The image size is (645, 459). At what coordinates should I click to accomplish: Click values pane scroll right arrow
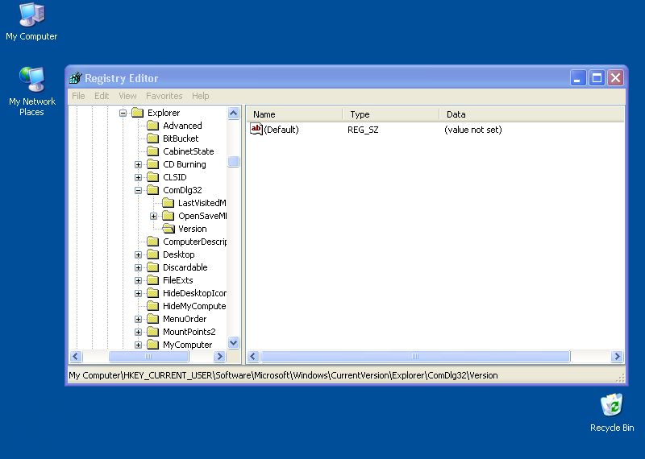click(617, 356)
